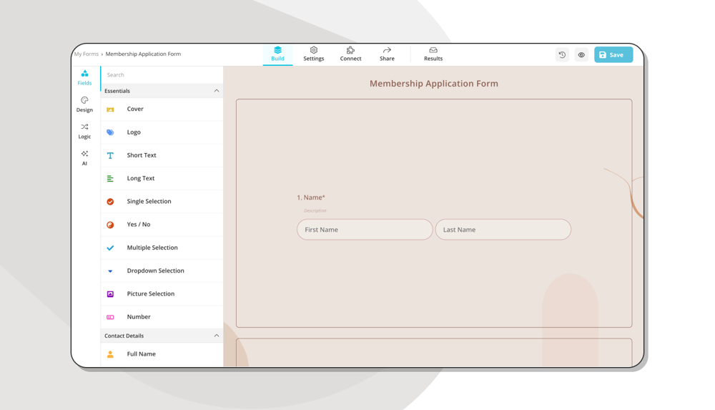The height and width of the screenshot is (410, 715).
Task: Select the Fields panel icon
Action: 84,77
